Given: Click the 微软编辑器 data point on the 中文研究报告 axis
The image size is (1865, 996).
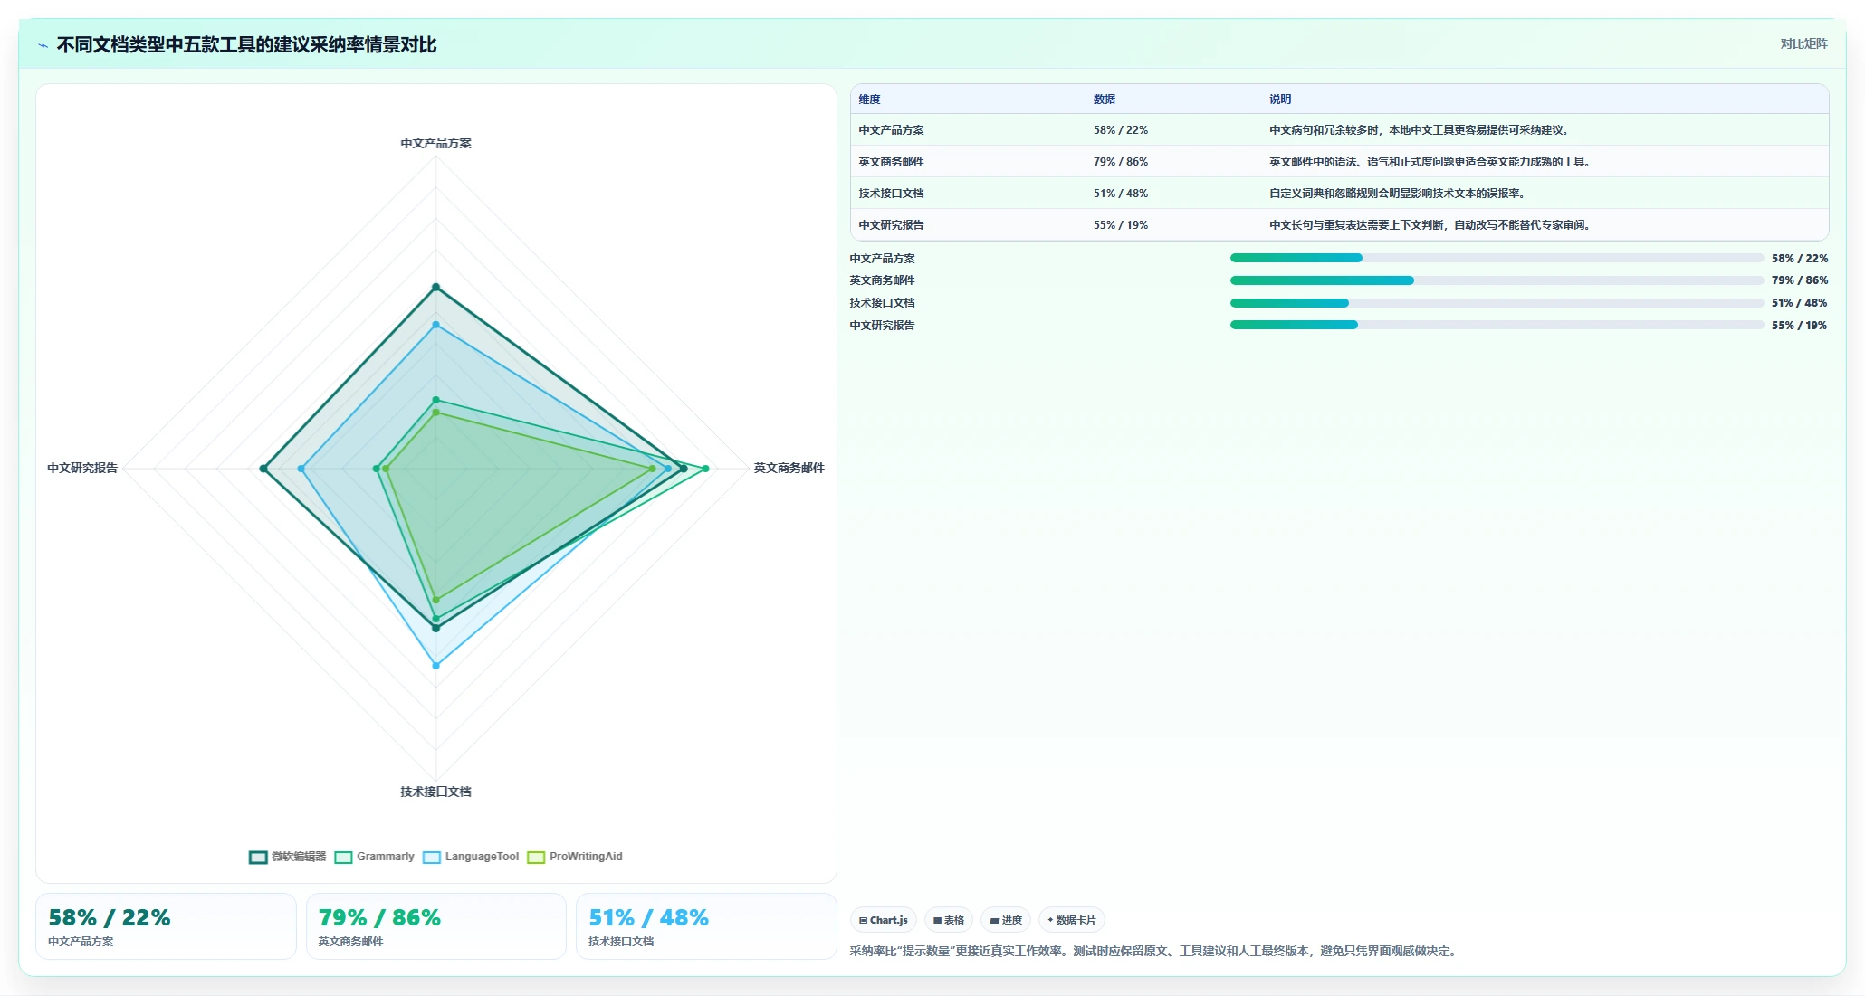Looking at the screenshot, I should point(263,469).
